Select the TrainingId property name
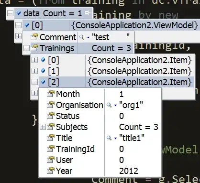Image resolution: width=200 pixels, height=183 pixels. pos(75,149)
